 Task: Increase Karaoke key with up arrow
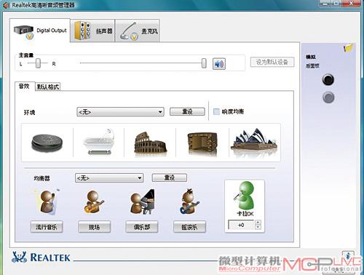point(258,223)
